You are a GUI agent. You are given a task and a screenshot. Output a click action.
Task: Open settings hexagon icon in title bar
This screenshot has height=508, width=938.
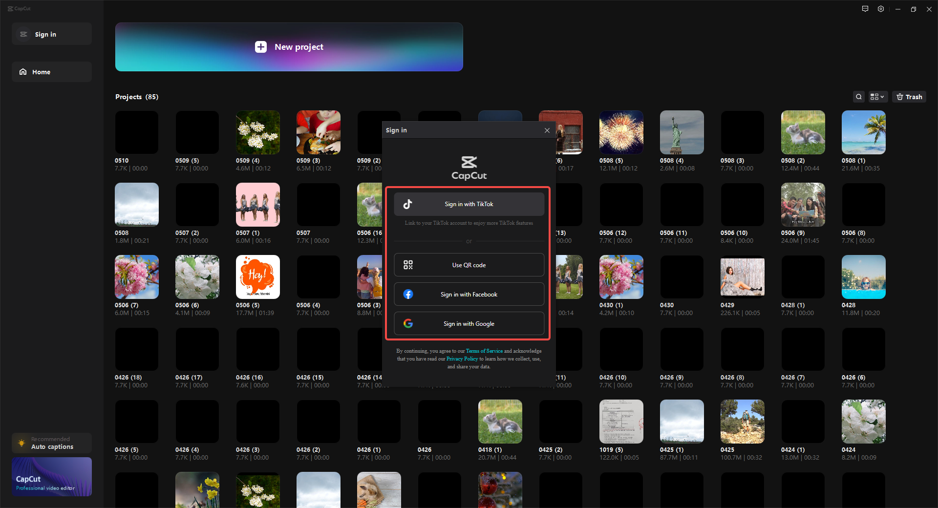pyautogui.click(x=881, y=9)
